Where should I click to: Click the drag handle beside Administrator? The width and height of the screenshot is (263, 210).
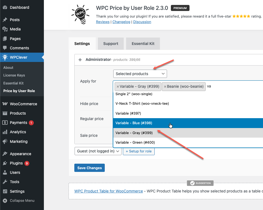pos(80,60)
